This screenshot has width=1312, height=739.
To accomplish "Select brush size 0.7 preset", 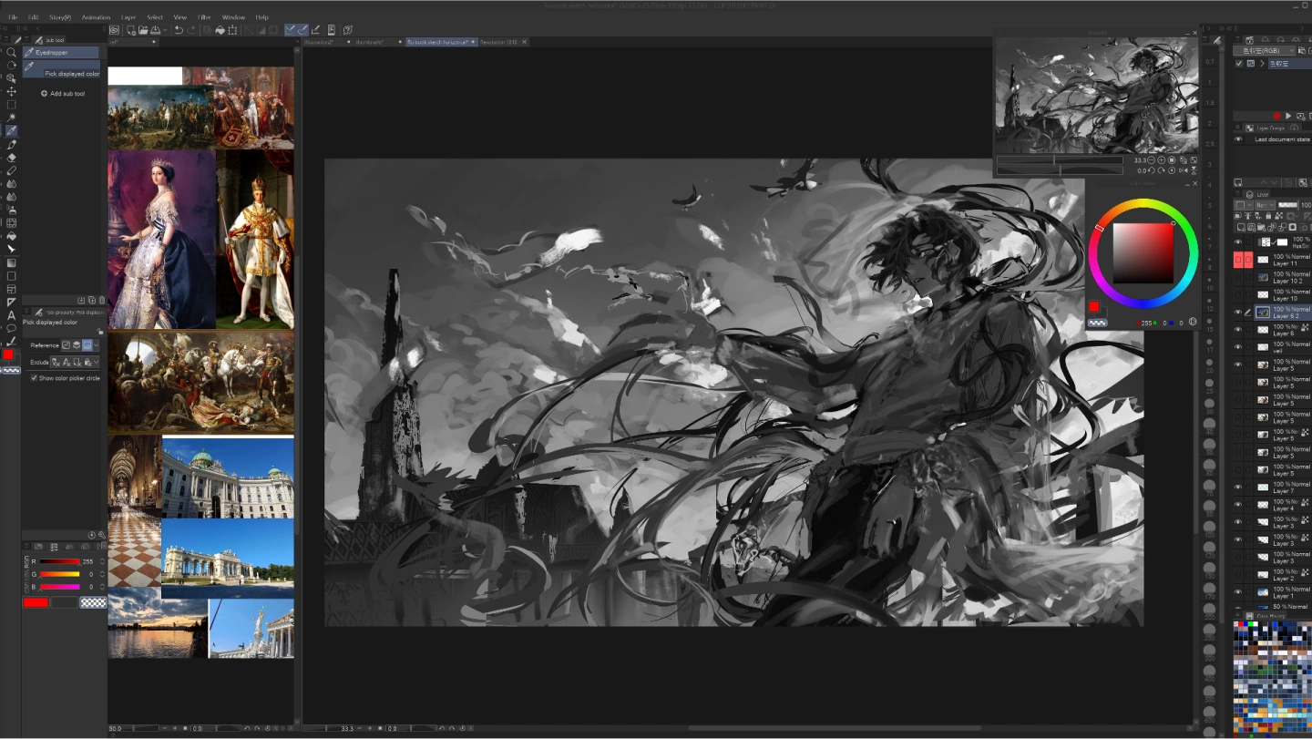I will pyautogui.click(x=1209, y=62).
